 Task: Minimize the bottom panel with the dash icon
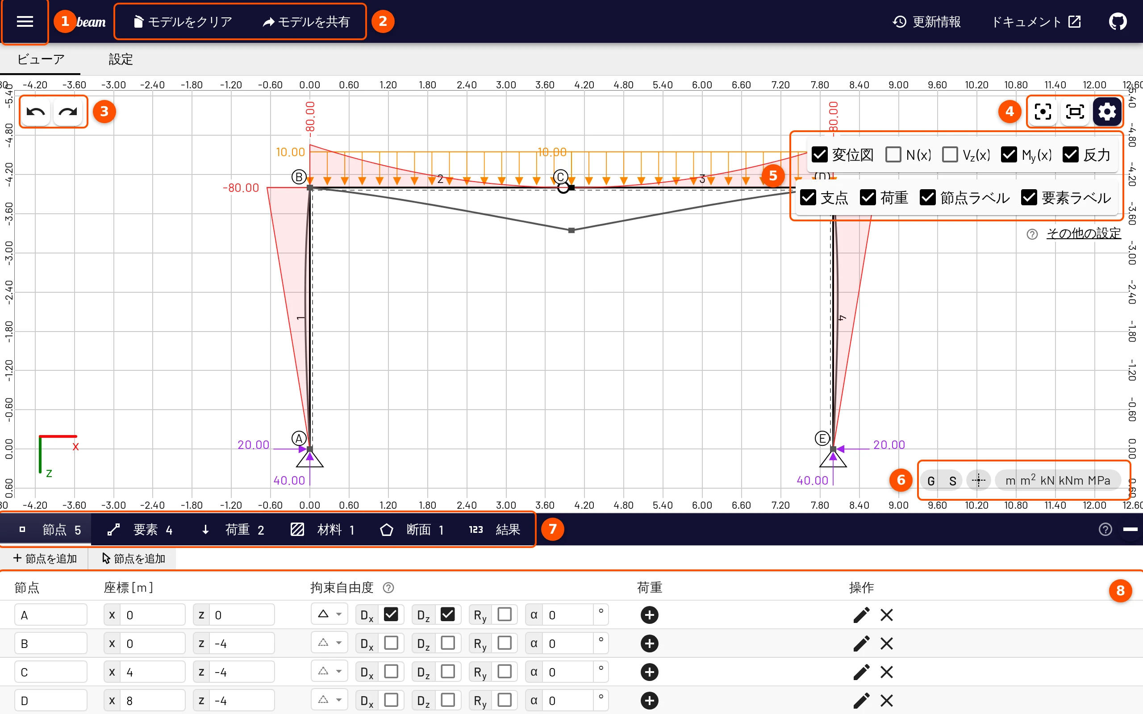point(1130,529)
